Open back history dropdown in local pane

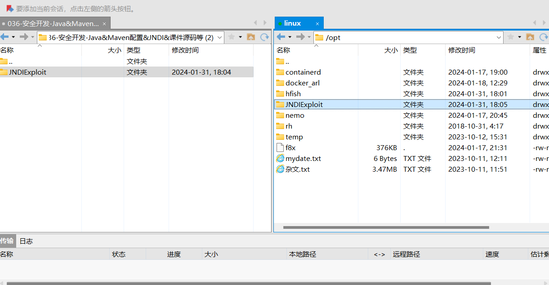pos(13,37)
